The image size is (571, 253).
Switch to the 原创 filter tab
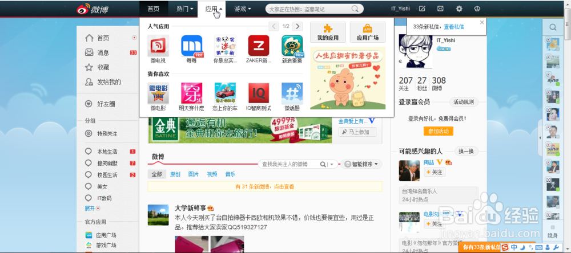click(175, 174)
